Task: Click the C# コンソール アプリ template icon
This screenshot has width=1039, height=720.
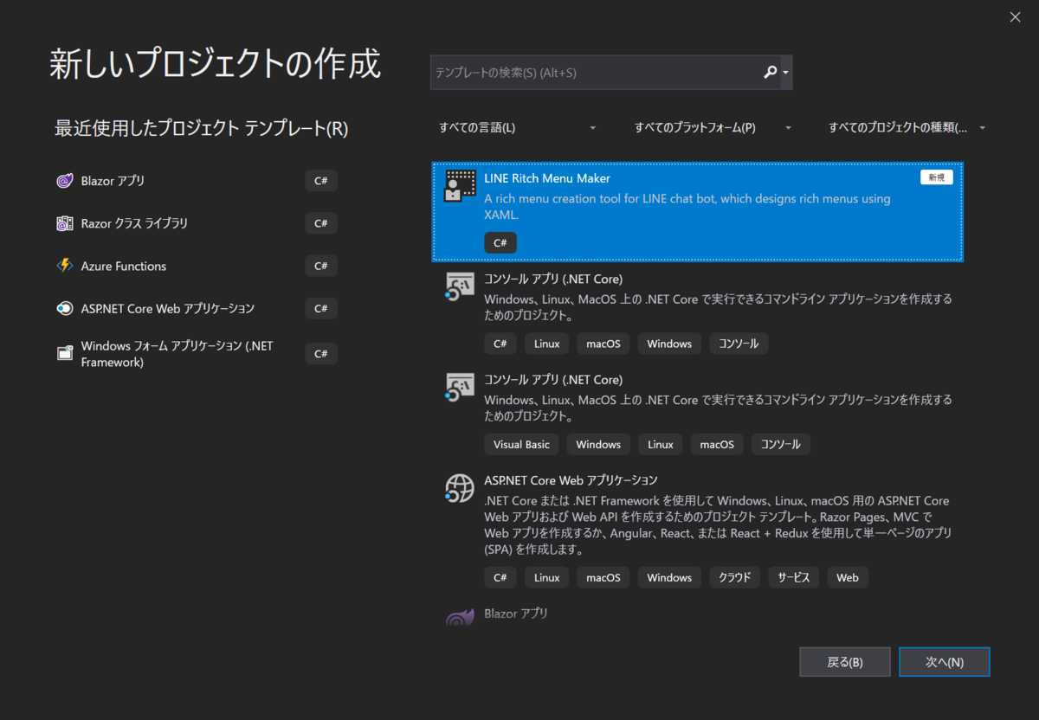Action: pyautogui.click(x=459, y=286)
